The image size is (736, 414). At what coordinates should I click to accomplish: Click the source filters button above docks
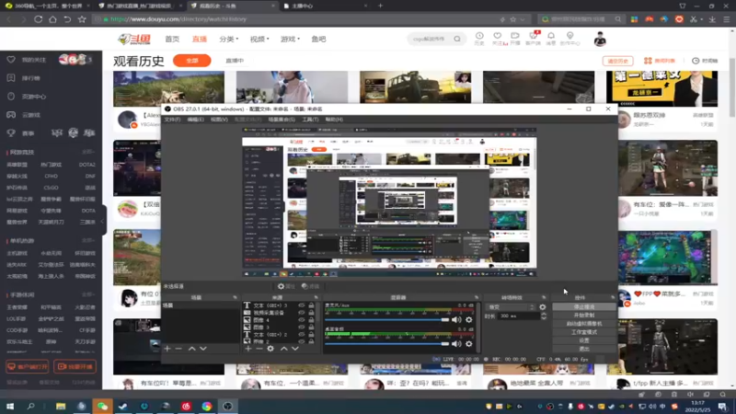[310, 286]
